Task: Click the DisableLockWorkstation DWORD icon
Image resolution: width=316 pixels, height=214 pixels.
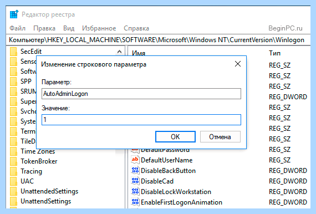Action: [135, 191]
